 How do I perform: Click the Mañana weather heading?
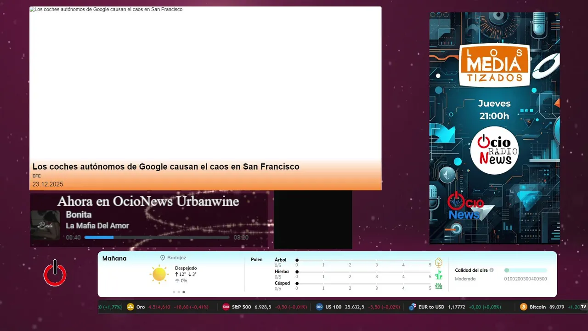click(x=114, y=258)
